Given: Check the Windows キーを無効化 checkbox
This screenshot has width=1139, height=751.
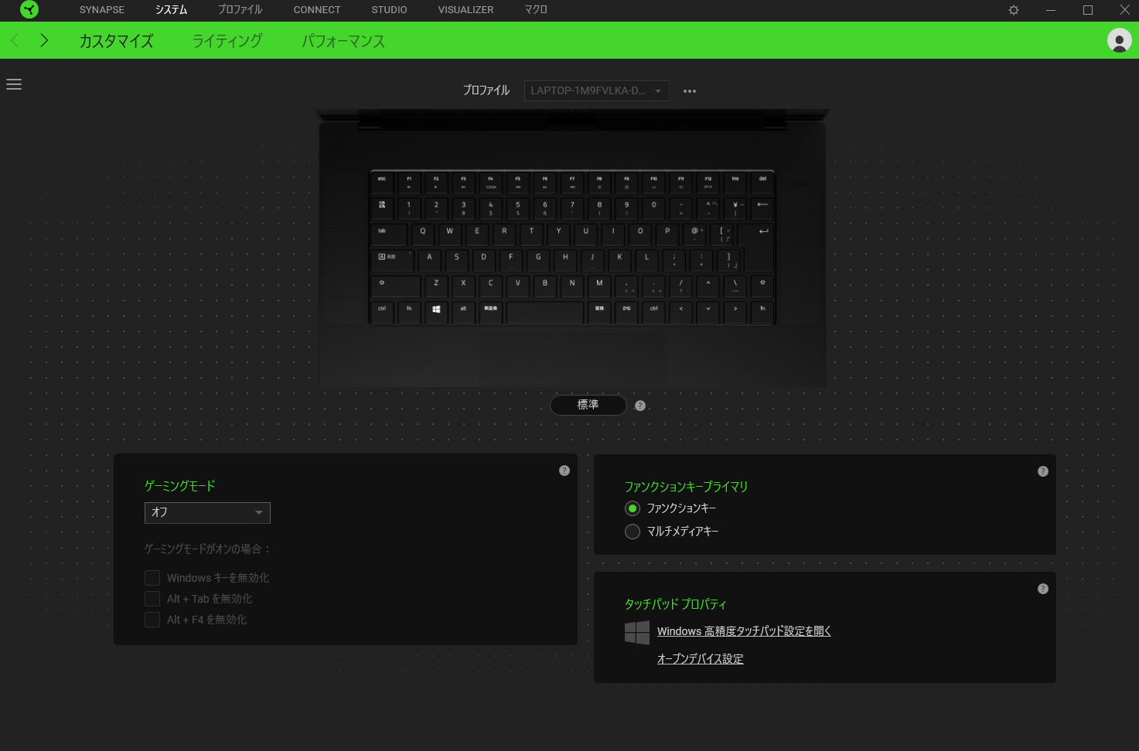Looking at the screenshot, I should tap(152, 578).
